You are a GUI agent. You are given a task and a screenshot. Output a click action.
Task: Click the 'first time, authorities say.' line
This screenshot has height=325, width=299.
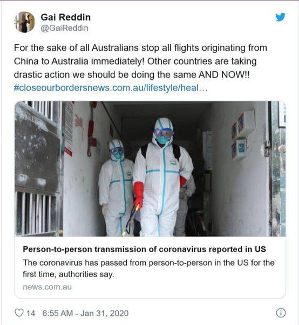click(x=69, y=274)
